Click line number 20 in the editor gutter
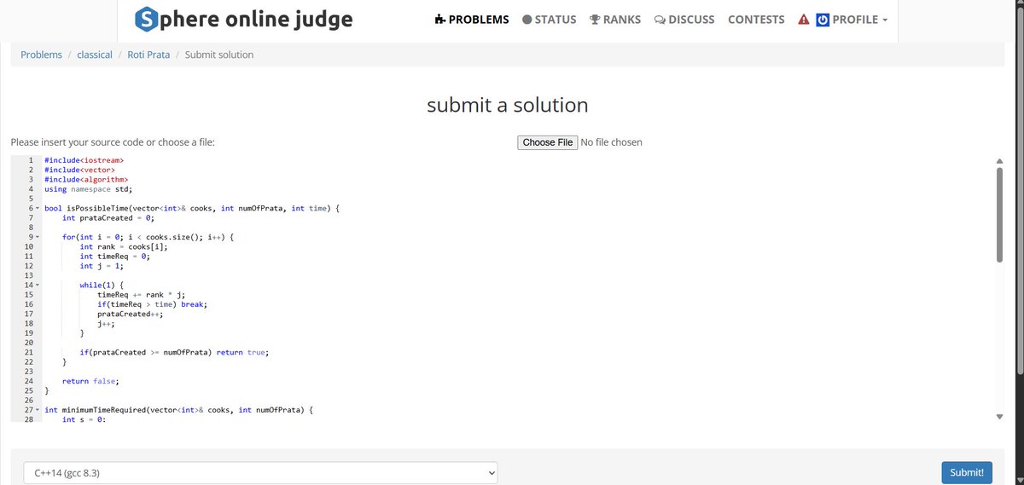 (28, 343)
